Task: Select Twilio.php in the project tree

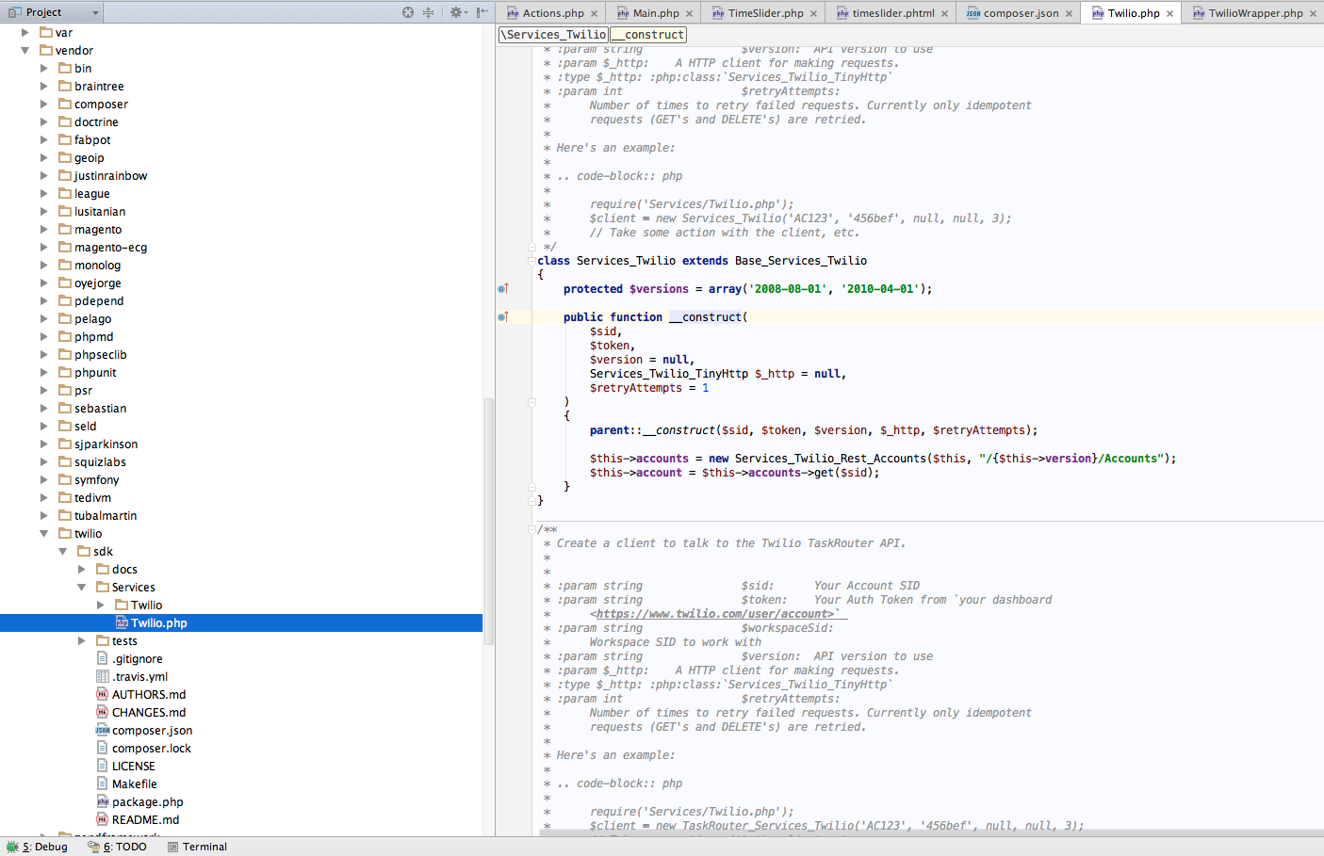Action: point(241,623)
